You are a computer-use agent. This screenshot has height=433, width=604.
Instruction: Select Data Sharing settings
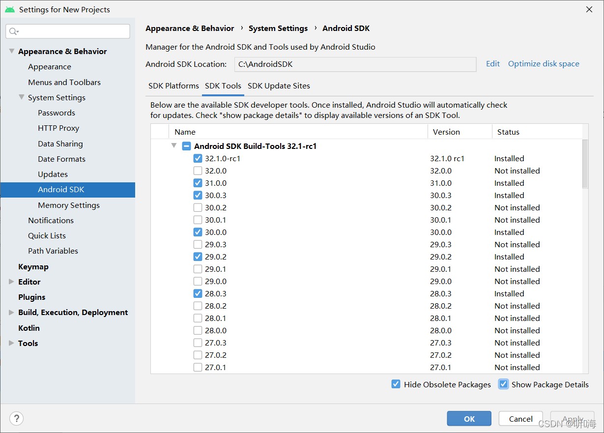(60, 144)
